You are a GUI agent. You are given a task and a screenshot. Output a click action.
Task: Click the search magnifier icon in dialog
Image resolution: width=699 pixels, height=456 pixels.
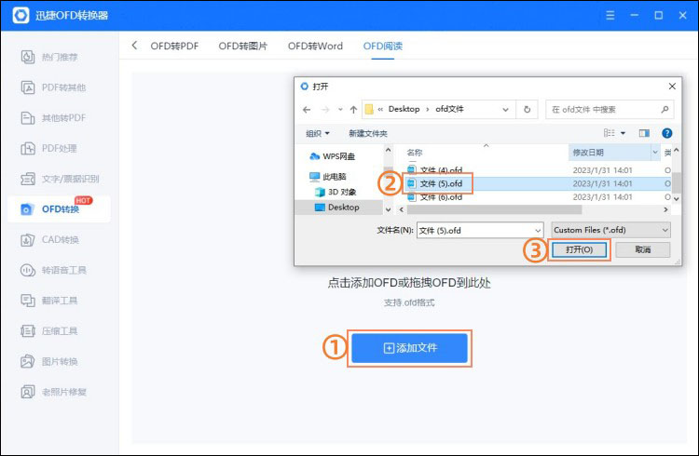point(665,109)
